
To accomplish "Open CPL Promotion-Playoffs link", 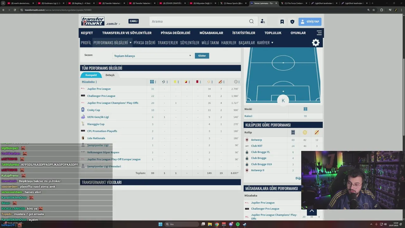I will tap(102, 131).
